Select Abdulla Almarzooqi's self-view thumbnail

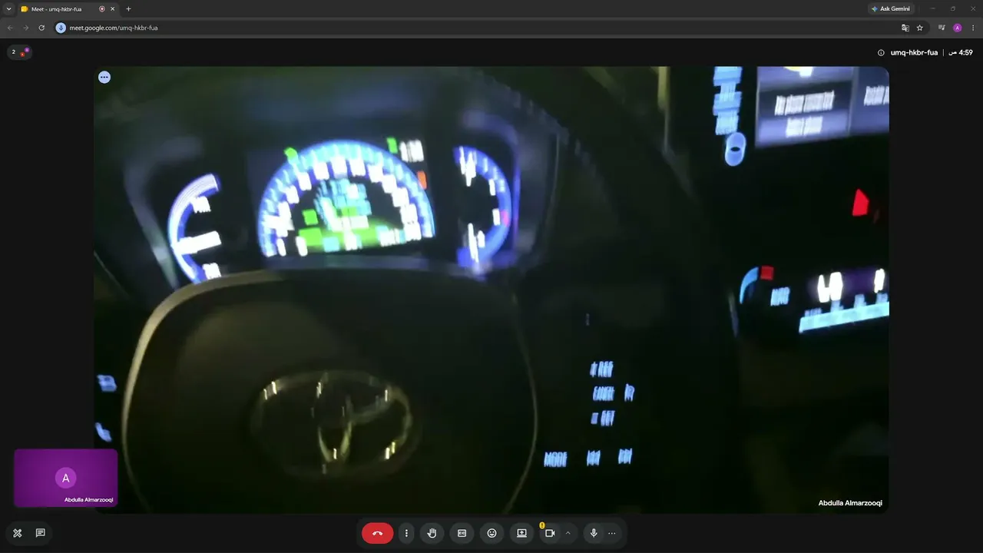click(66, 478)
